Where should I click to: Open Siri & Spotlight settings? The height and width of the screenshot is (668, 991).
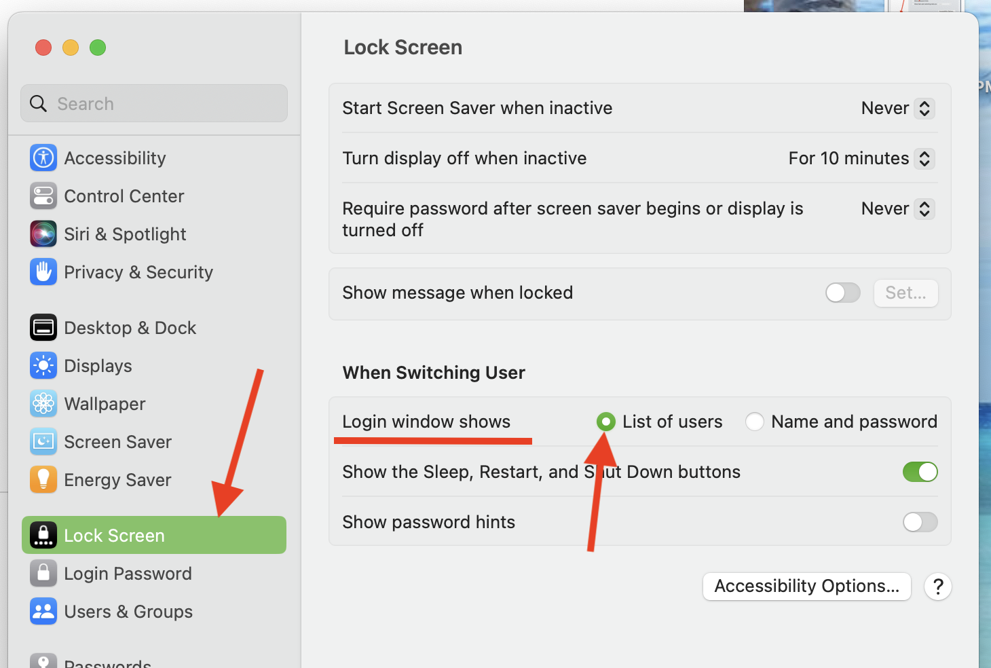point(43,234)
